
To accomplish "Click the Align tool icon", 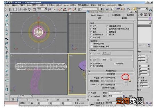I will [x=107, y=9].
